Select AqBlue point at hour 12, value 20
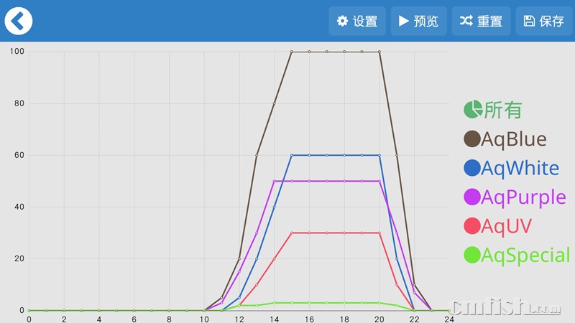575x323 pixels. point(239,259)
